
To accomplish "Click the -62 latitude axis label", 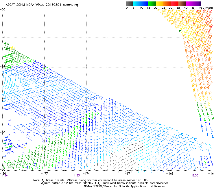I will pos(3,37).
